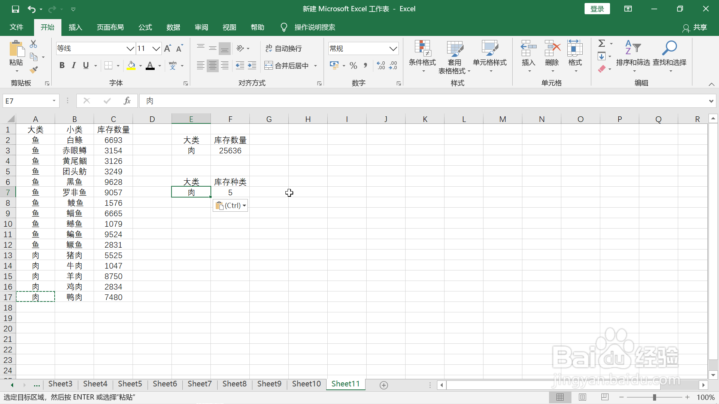Toggle Wrap Text (自动换行)

283,48
